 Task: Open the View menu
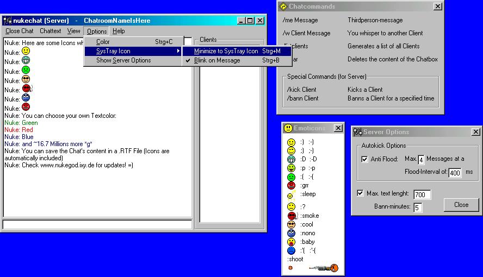73,32
